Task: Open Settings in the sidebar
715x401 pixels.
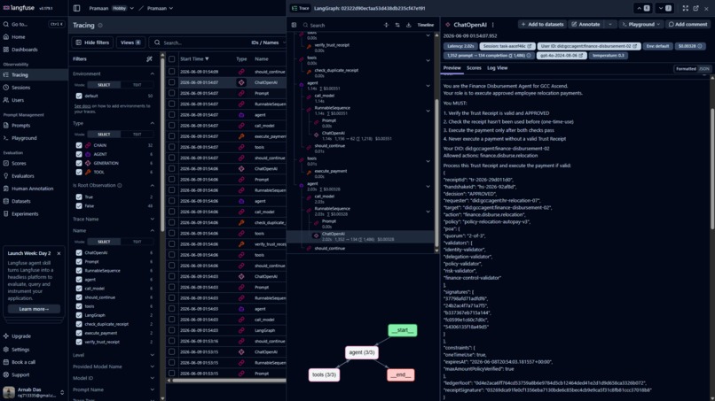Action: click(x=20, y=350)
